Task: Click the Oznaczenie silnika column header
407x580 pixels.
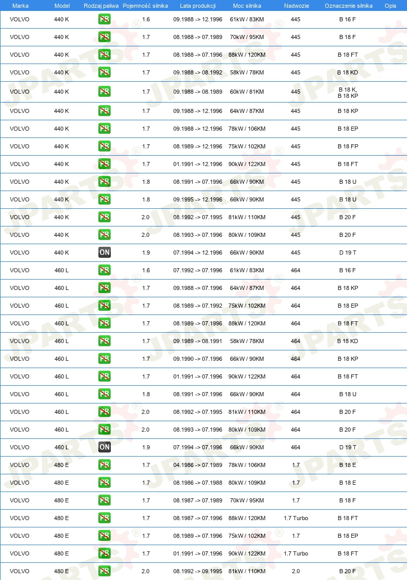Action: tap(349, 6)
